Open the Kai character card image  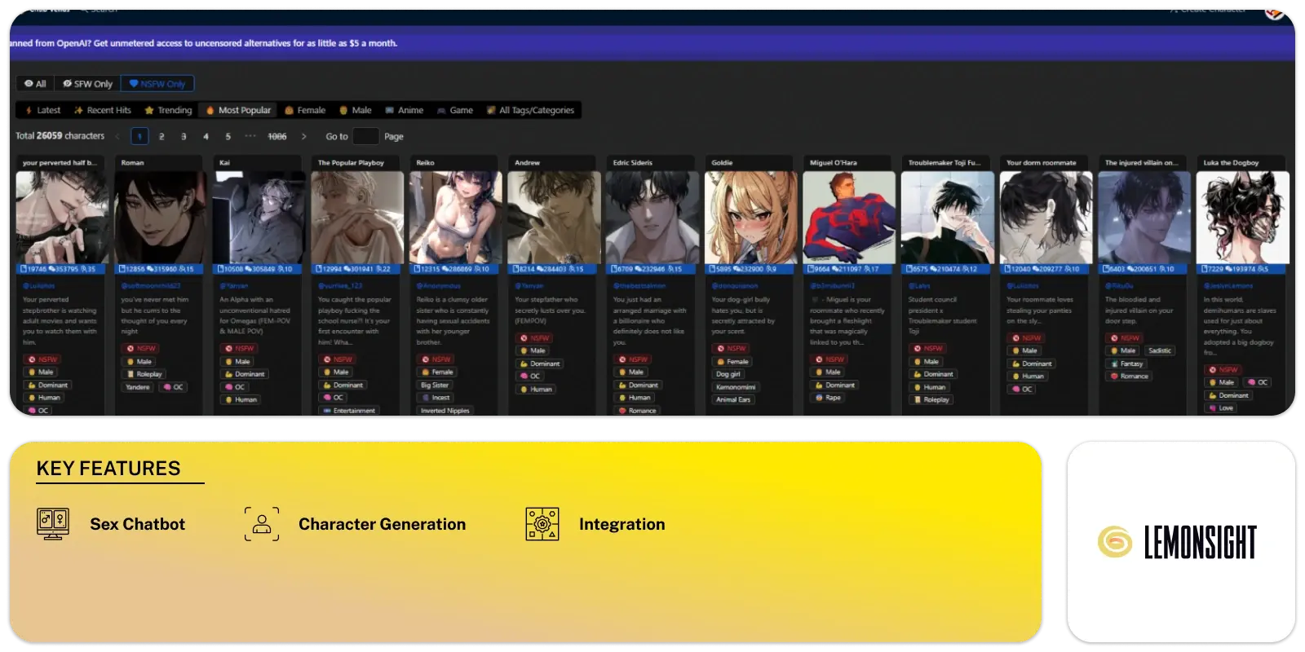259,217
